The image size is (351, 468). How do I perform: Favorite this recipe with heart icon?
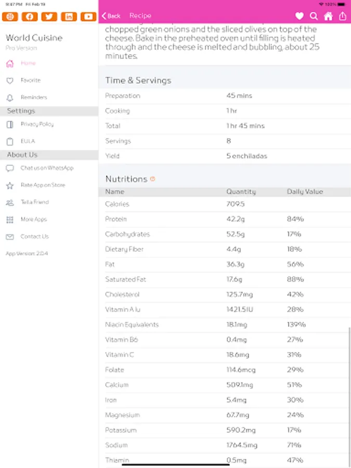[300, 16]
